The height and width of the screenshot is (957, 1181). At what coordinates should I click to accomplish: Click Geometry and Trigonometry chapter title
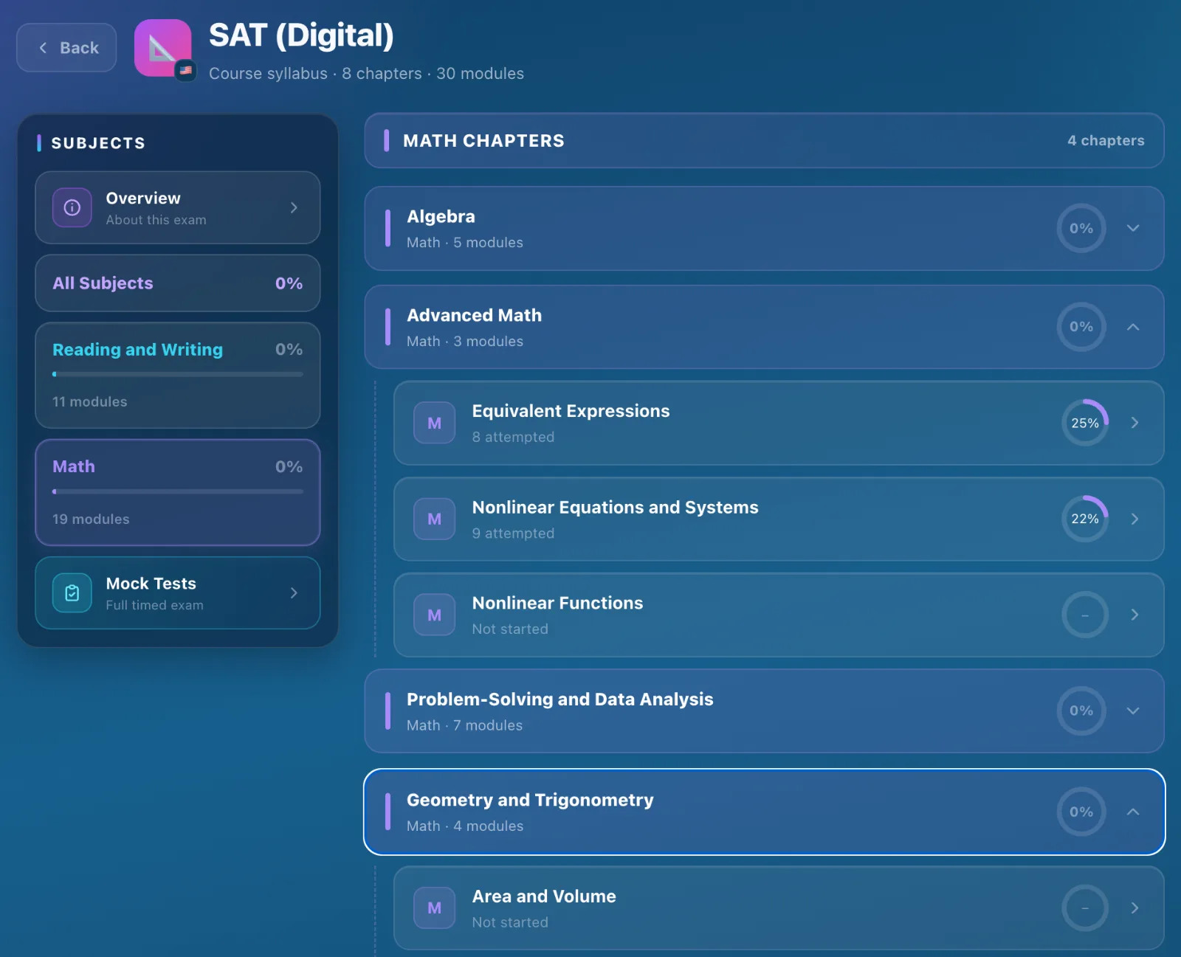click(530, 801)
